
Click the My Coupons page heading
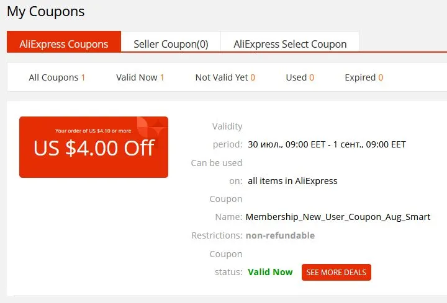[45, 12]
